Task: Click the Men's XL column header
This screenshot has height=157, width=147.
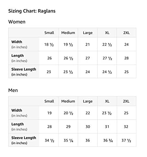Action: pyautogui.click(x=107, y=101)
